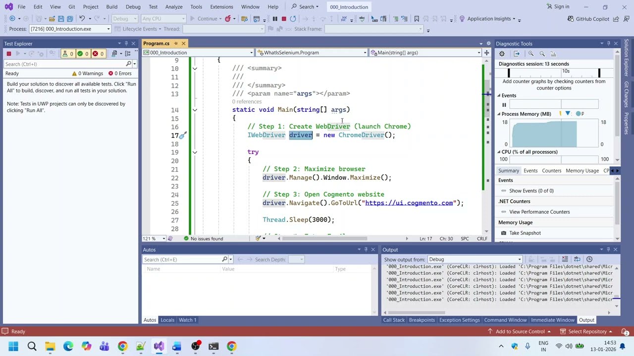Viewport: 634px width, 356px height.
Task: Switch to the Breakpoints tab
Action: (422, 320)
